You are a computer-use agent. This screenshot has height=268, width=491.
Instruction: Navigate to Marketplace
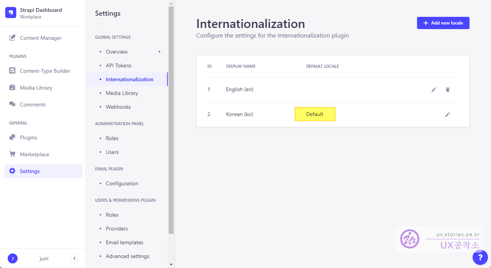click(43, 155)
